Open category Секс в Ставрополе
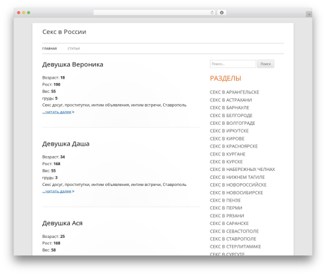Image resolution: width=326 pixels, height=275 pixels. coord(233,239)
